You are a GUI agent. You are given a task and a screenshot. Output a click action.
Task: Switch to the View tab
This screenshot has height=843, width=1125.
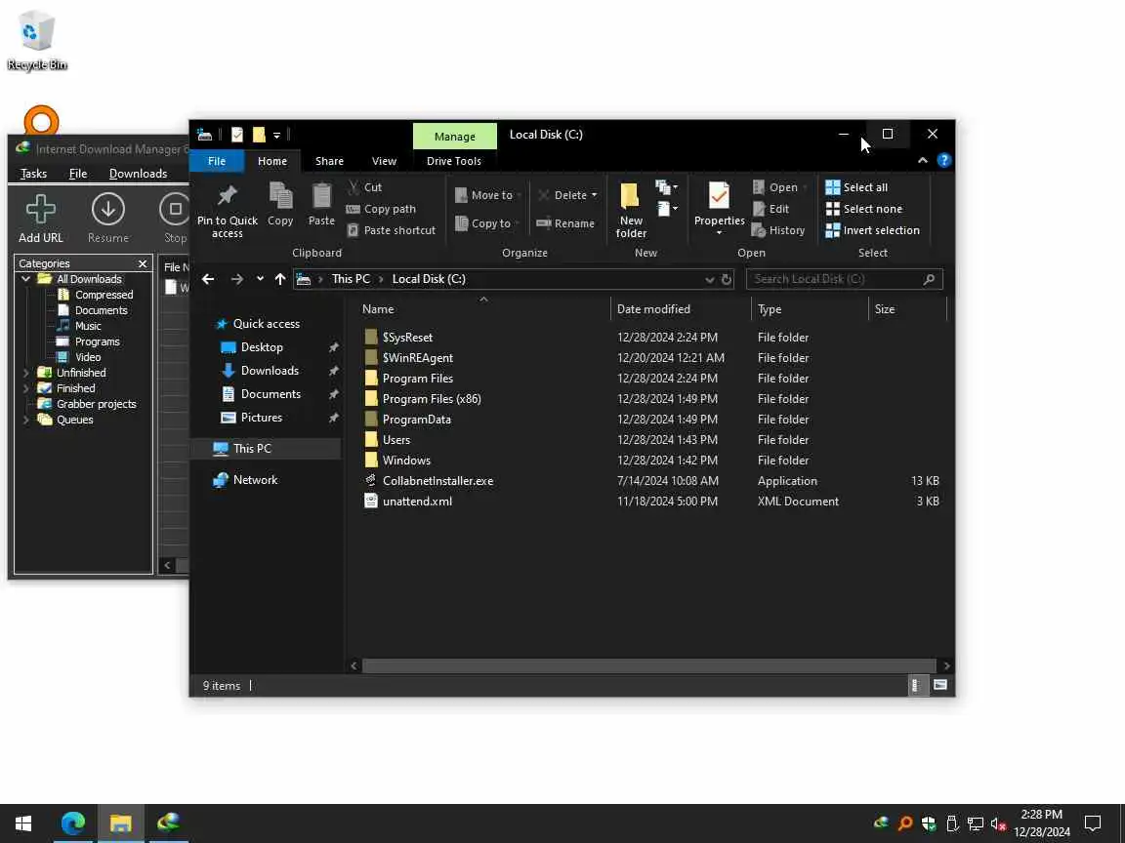(384, 161)
